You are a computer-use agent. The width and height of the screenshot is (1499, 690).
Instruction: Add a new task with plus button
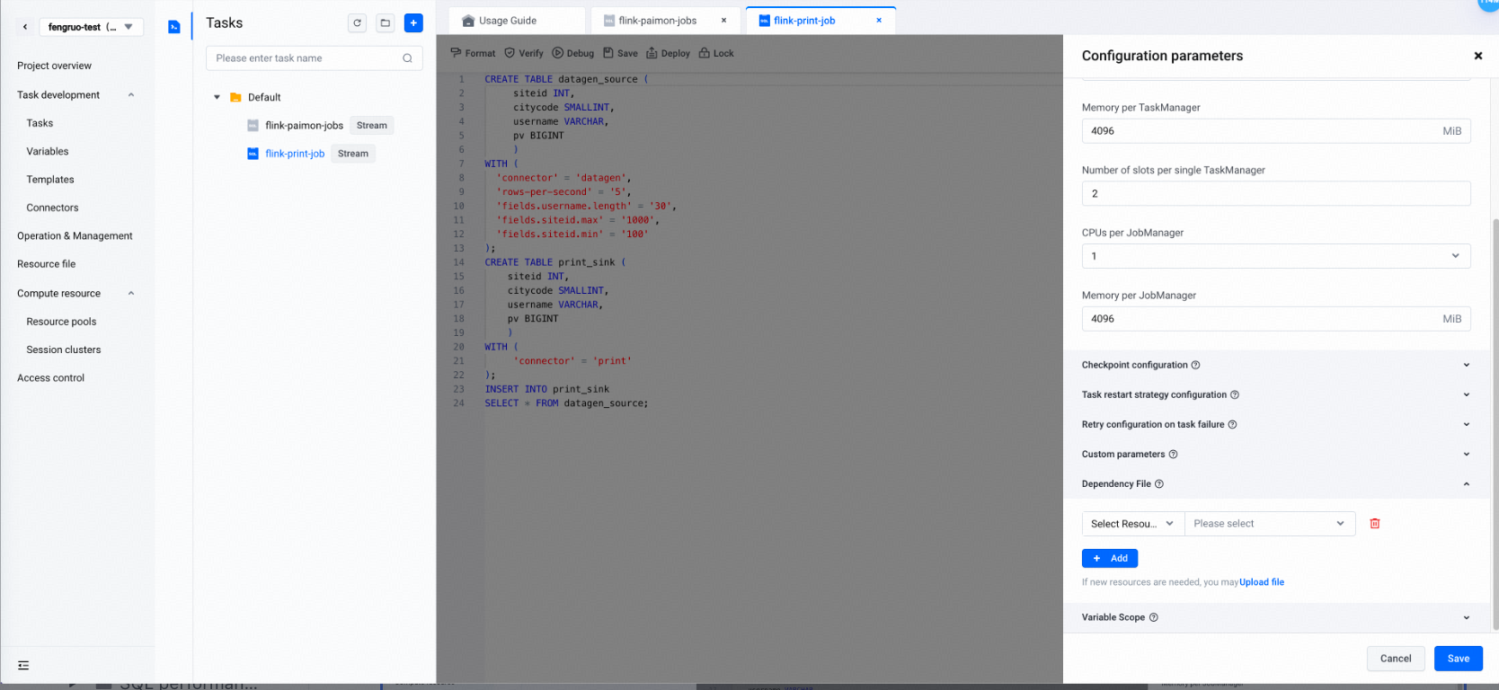[x=413, y=23]
